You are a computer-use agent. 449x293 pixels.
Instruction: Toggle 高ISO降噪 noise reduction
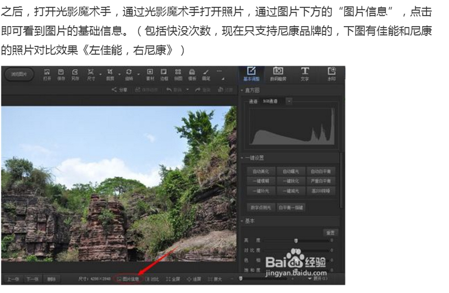coord(321,191)
